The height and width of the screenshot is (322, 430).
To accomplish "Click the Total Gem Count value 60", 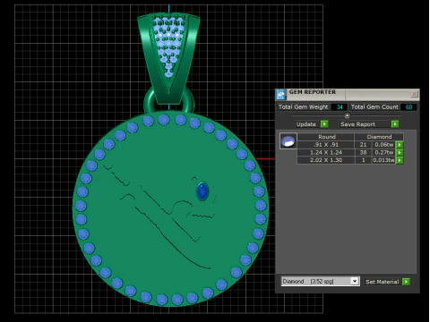I will point(408,107).
